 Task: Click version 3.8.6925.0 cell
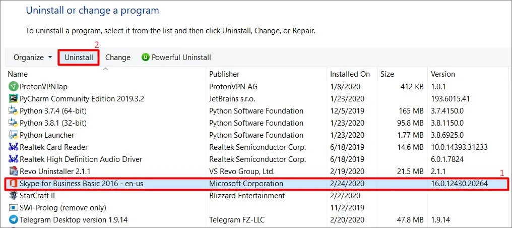coord(447,135)
